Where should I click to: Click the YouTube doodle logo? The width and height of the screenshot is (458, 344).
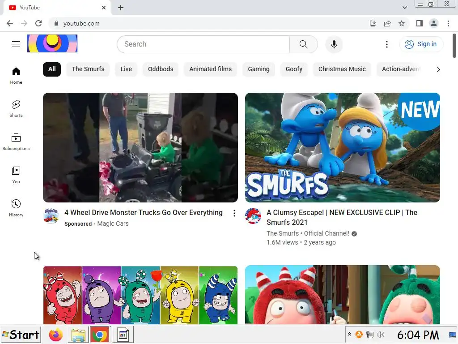(x=52, y=43)
